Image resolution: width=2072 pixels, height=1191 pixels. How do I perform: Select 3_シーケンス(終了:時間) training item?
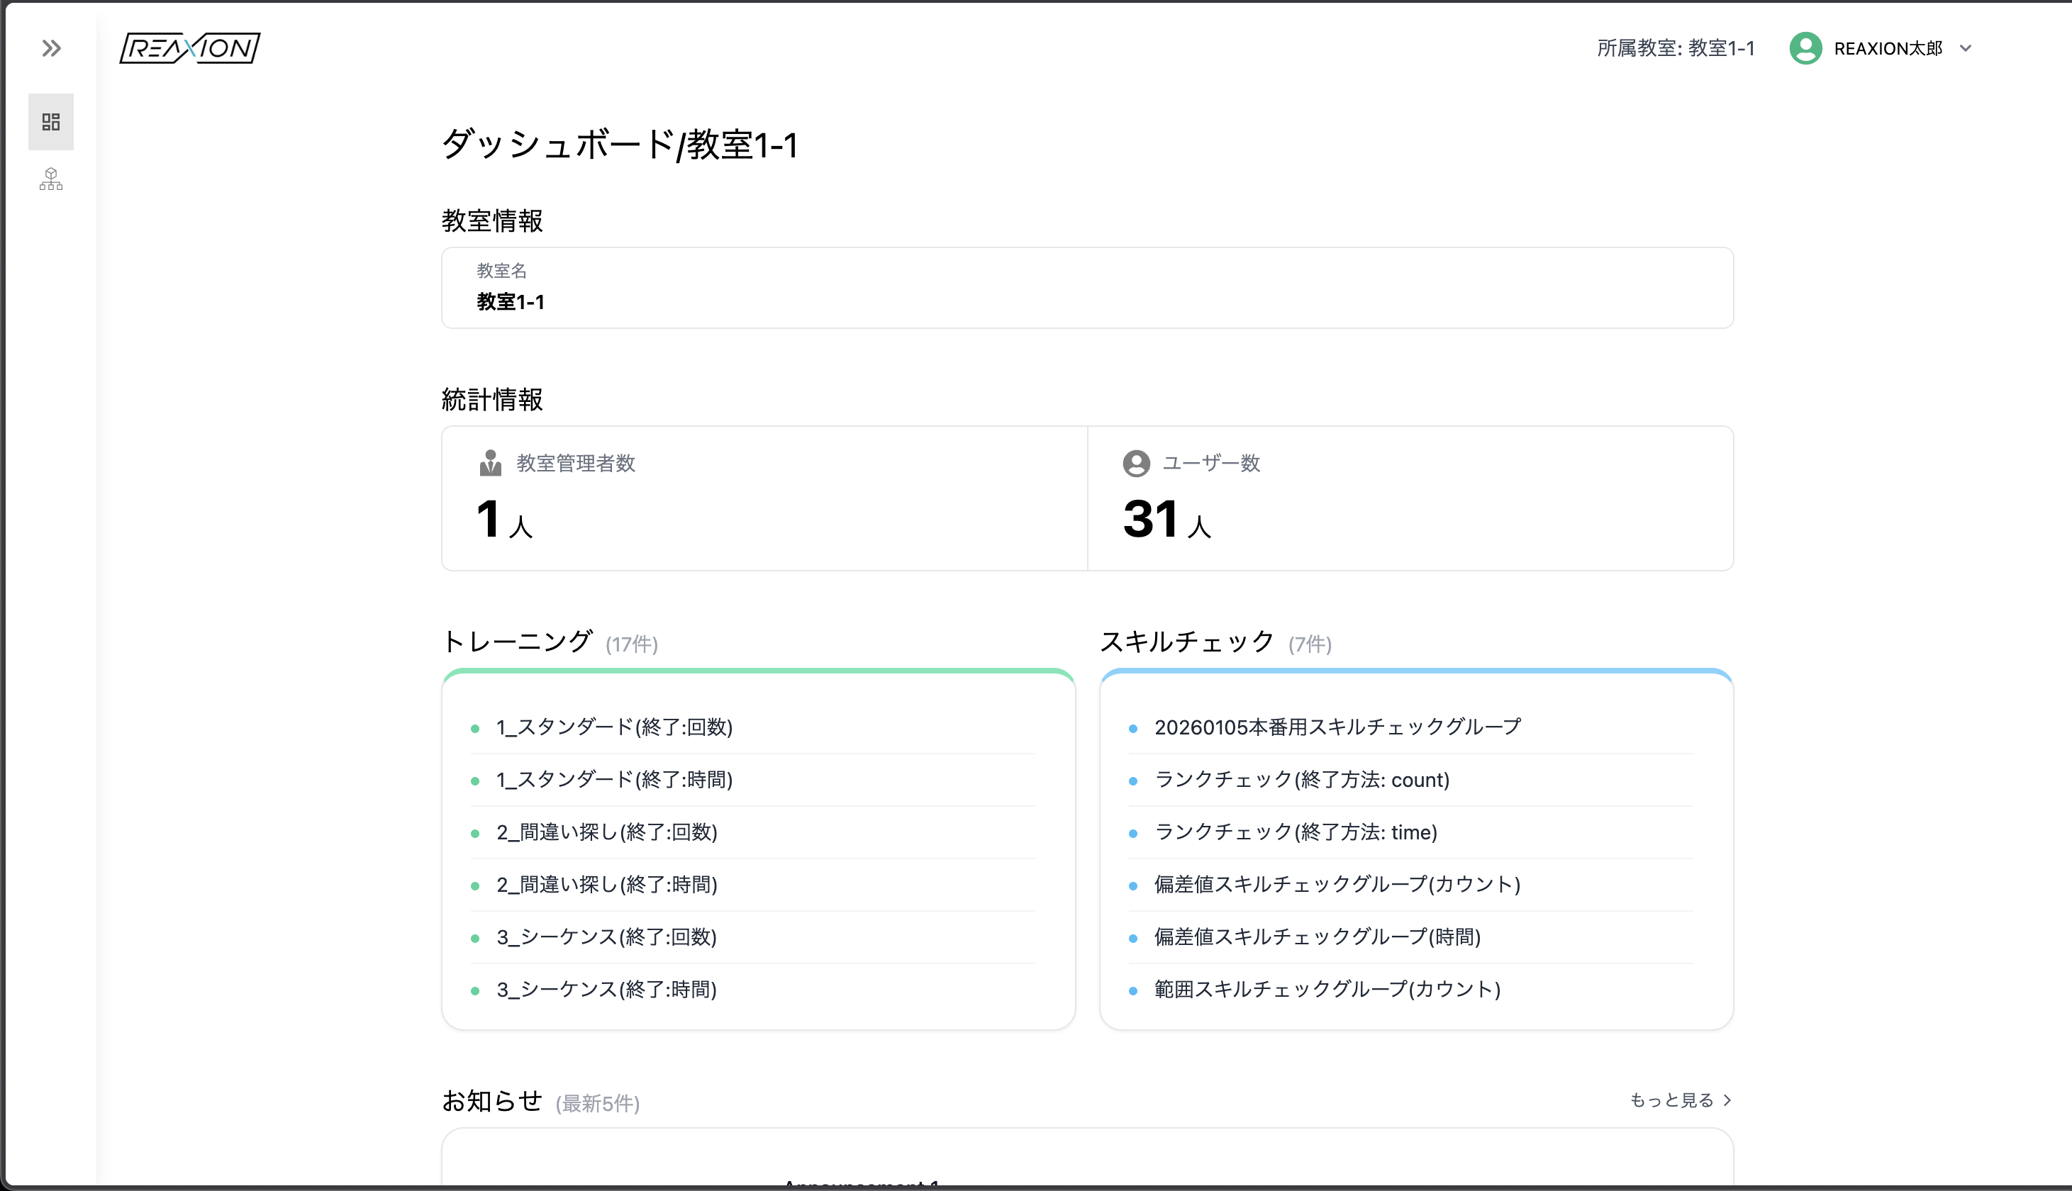[x=606, y=990]
